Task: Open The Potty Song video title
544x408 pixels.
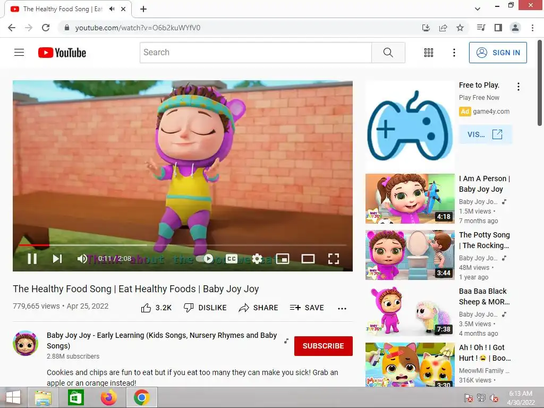Action: click(x=484, y=240)
